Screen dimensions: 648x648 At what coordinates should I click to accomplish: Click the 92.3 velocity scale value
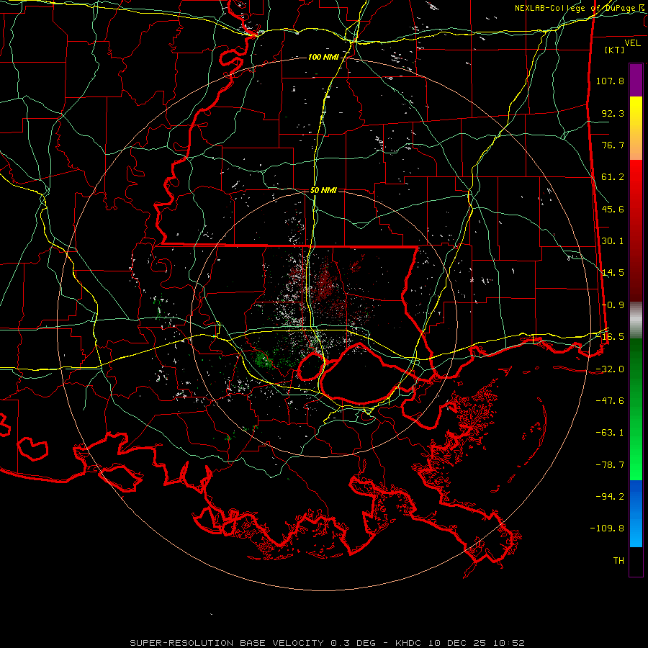pyautogui.click(x=613, y=113)
